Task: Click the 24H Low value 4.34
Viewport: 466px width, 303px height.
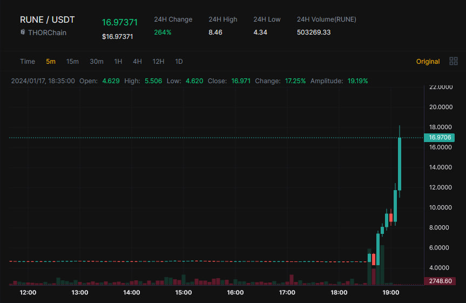Action: 260,32
